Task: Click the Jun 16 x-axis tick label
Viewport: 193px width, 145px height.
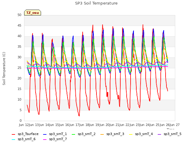Action: [64, 125]
